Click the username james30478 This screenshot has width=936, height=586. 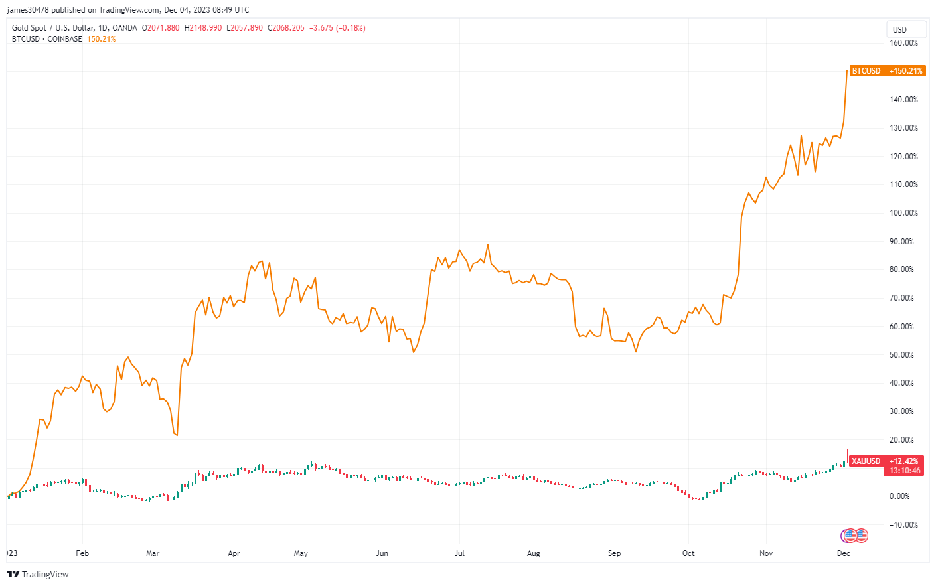[x=27, y=9]
